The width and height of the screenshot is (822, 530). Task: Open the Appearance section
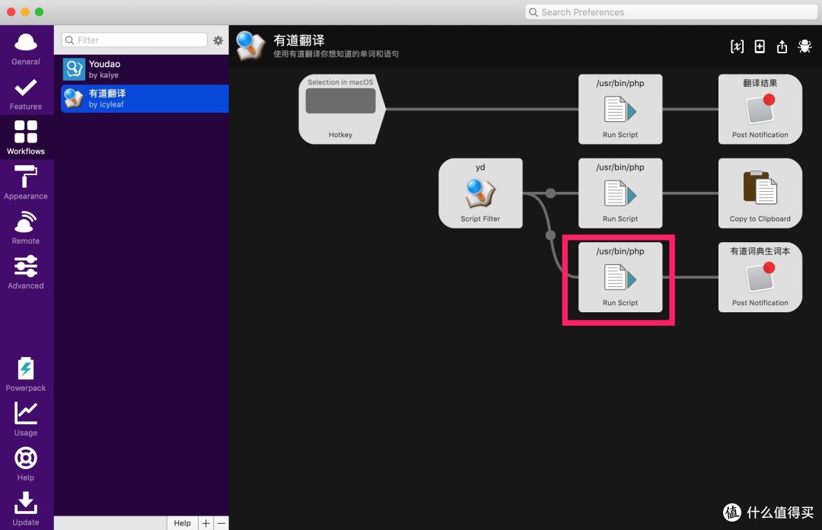26,183
